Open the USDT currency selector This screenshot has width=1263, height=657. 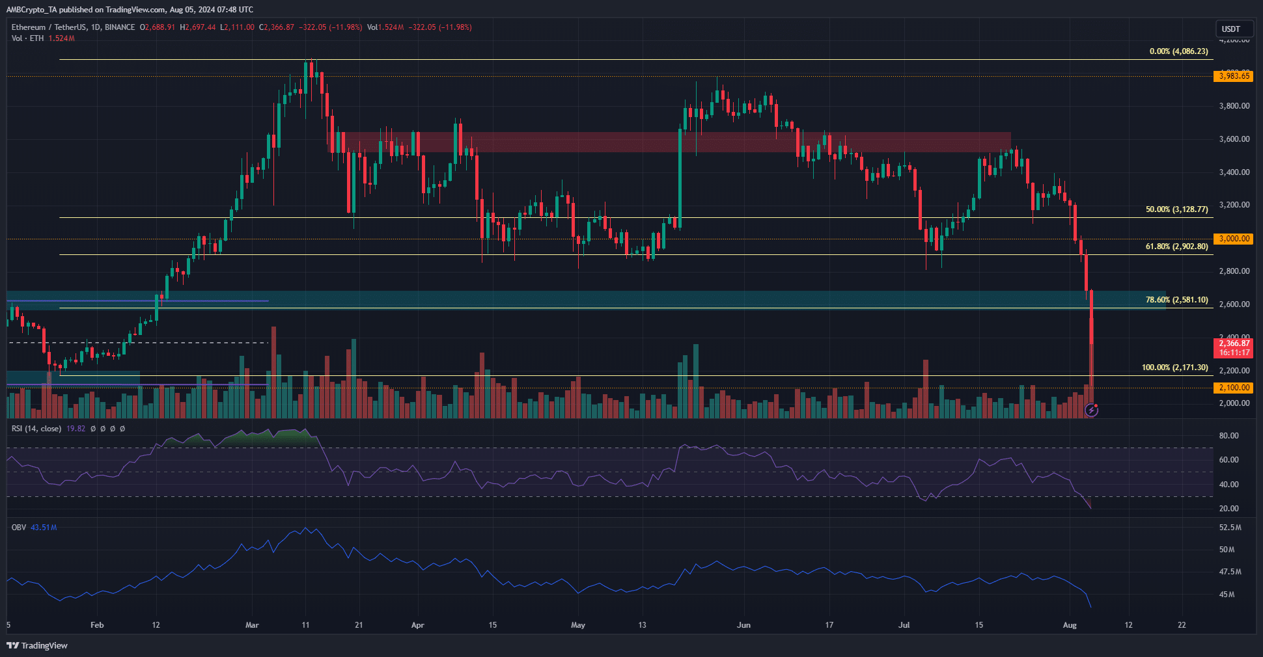click(x=1234, y=29)
